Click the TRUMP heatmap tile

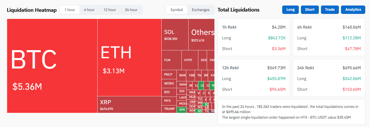(169, 109)
